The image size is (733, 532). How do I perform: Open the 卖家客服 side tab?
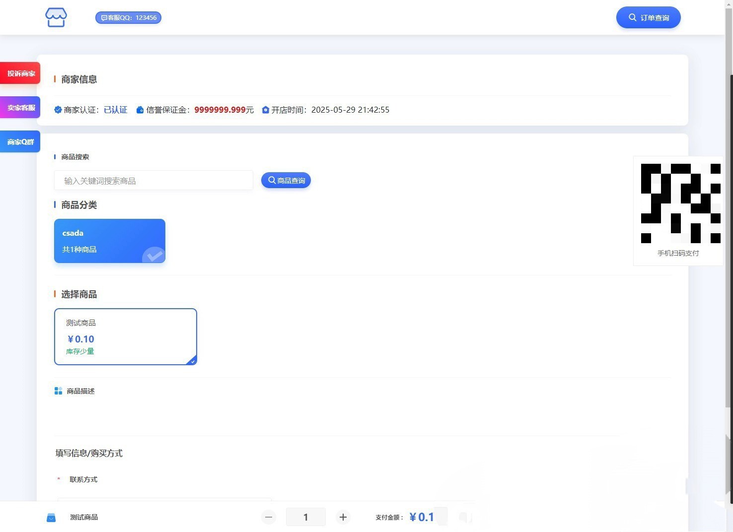point(20,108)
